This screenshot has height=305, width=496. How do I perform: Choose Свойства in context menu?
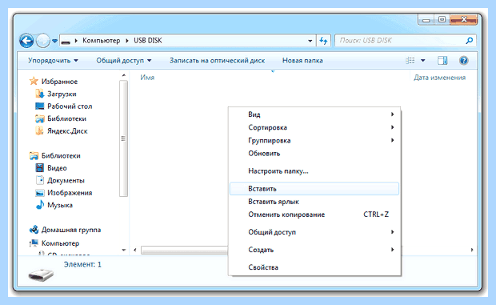(x=314, y=267)
